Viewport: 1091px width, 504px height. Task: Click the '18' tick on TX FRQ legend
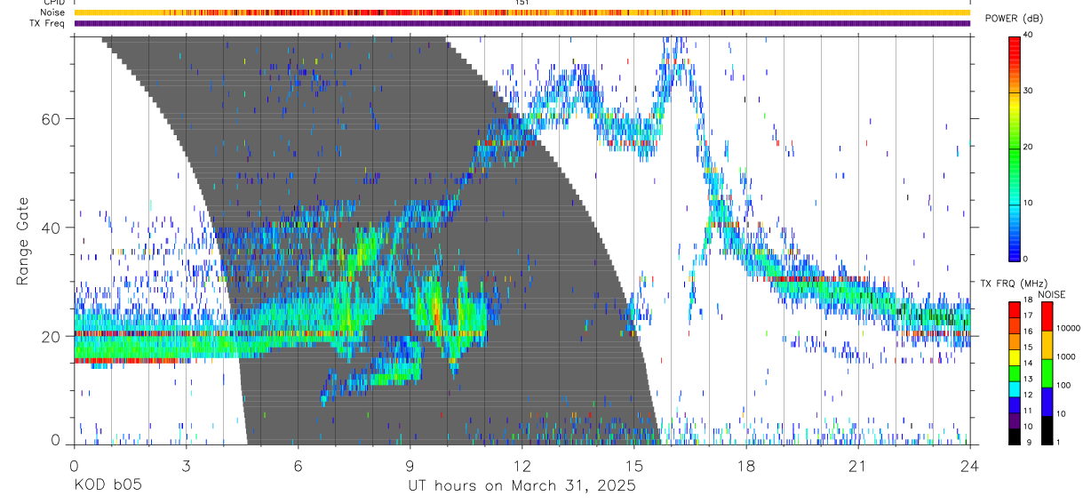click(x=1028, y=300)
